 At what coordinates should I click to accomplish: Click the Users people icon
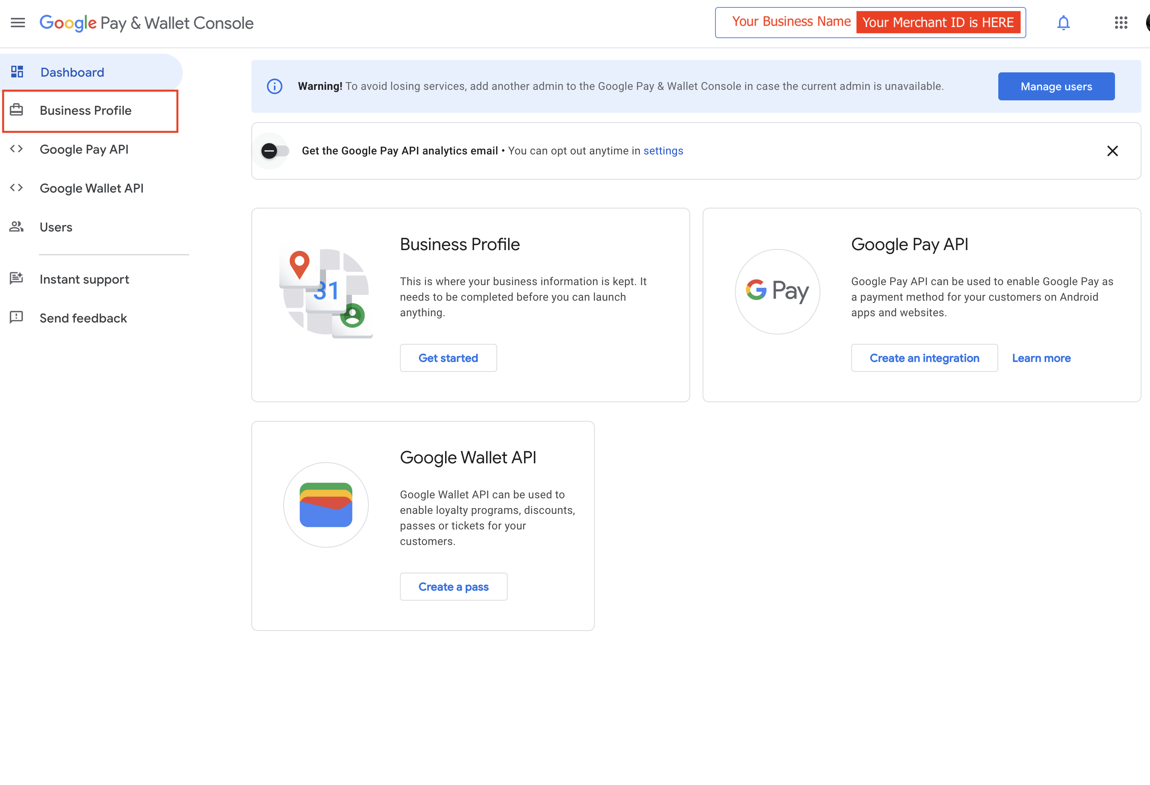[x=16, y=227]
